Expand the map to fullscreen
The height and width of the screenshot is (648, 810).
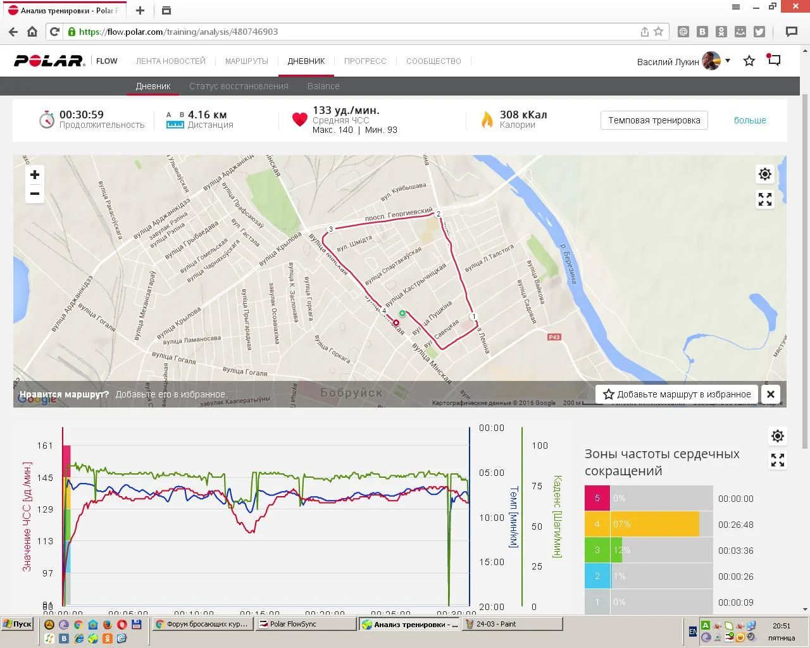pyautogui.click(x=765, y=200)
